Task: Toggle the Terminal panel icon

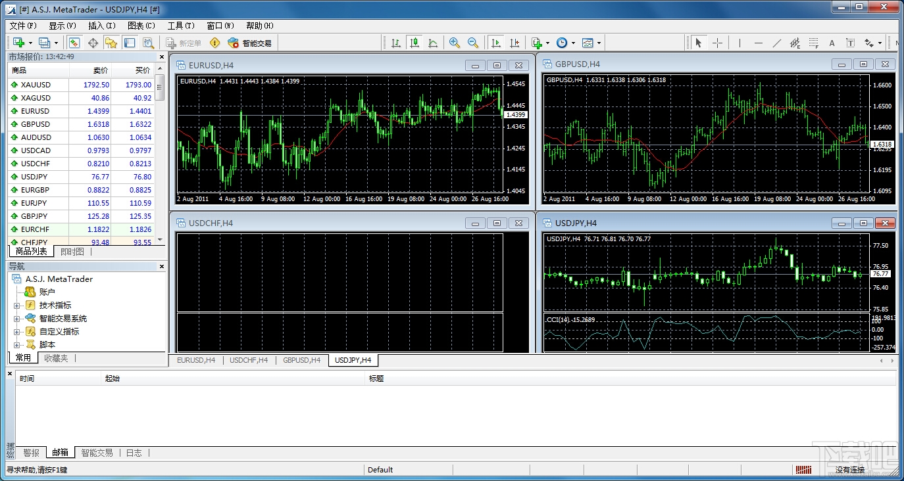Action: (x=130, y=43)
